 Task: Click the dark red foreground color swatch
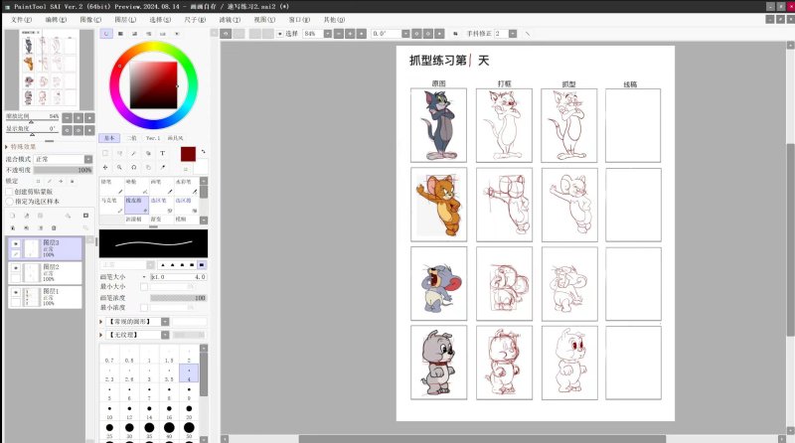pos(188,153)
